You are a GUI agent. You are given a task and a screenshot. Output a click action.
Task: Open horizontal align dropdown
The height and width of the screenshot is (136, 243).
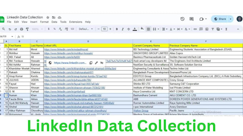pyautogui.click(x=167, y=29)
